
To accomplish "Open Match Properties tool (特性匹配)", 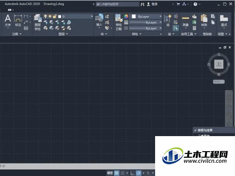I will (x=119, y=22).
